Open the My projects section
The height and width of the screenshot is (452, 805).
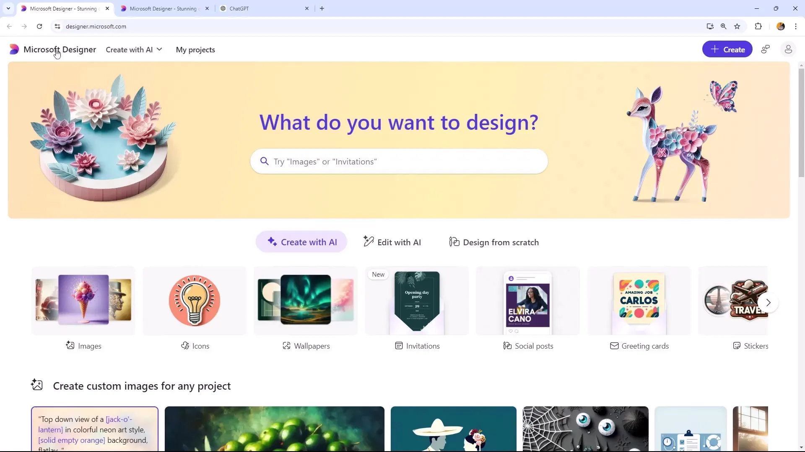tap(195, 50)
